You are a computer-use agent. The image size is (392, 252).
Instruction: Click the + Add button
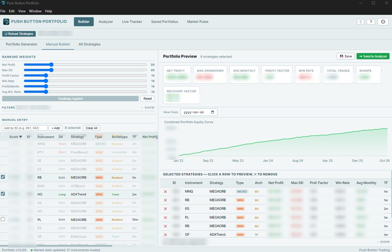[56, 128]
